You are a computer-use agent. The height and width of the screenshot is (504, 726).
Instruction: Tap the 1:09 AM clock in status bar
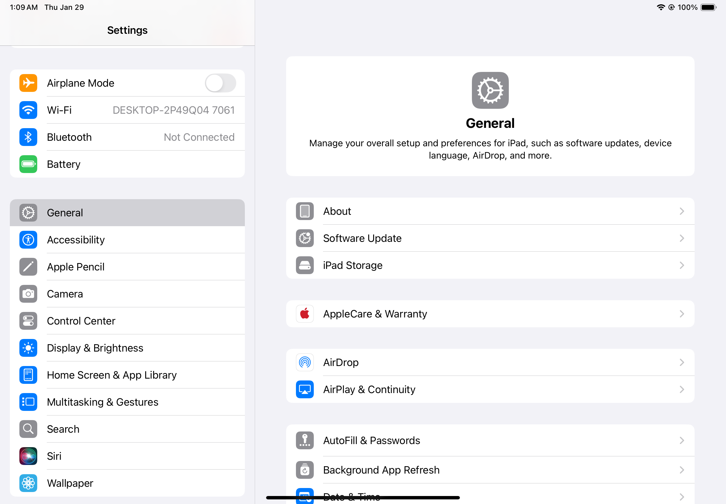(24, 7)
